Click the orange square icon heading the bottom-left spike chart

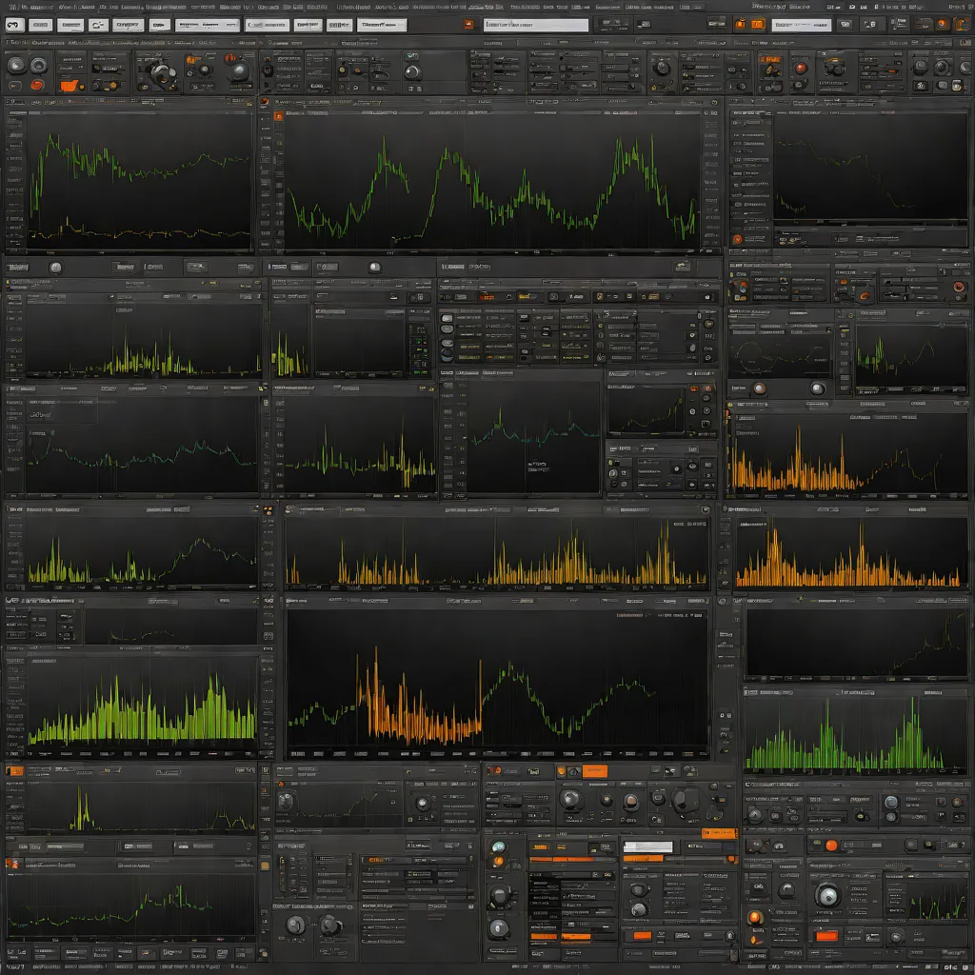point(14,771)
